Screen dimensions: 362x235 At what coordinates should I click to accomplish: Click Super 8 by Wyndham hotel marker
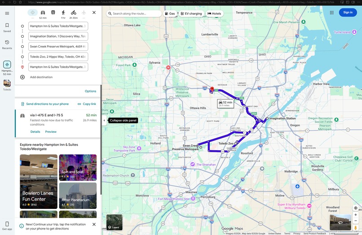309,206
